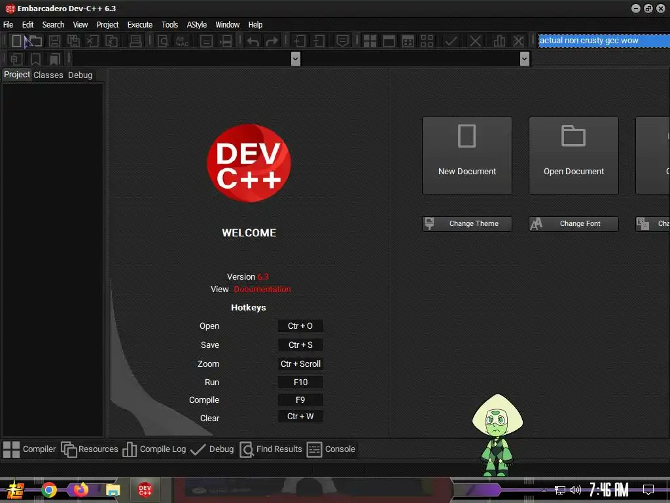
Task: Open the Compile Log bottom tab
Action: pyautogui.click(x=154, y=449)
